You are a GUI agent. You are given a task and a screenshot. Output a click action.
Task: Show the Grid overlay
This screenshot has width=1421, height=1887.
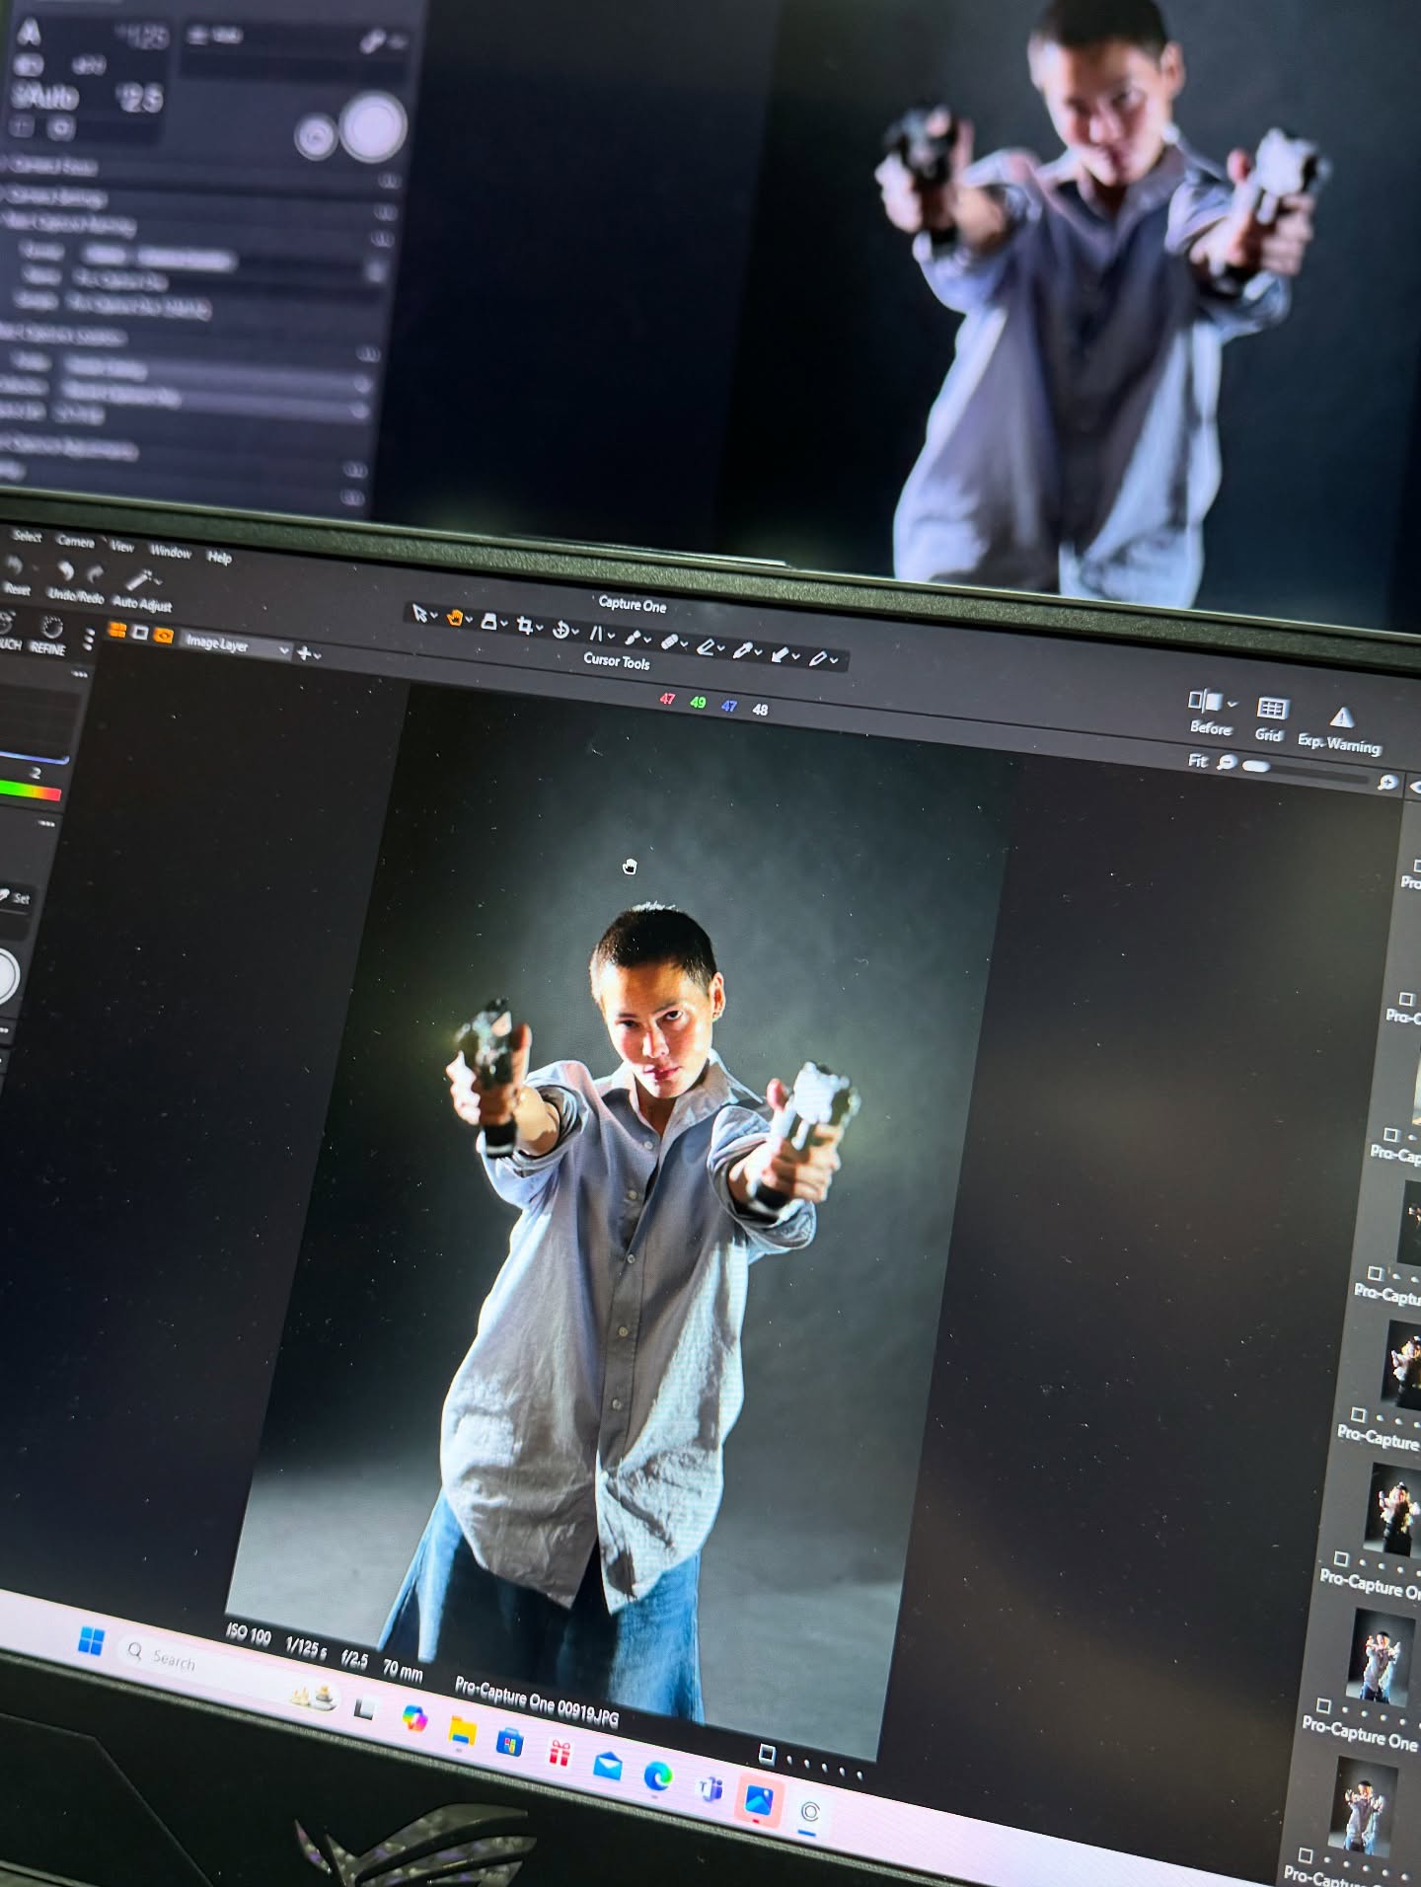(1271, 709)
